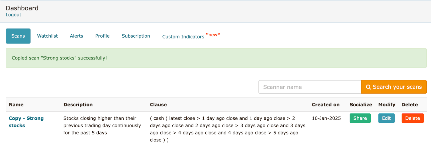Screen dimensions: 431x146
Task: Open the Custom Indicators tab
Action: (183, 37)
